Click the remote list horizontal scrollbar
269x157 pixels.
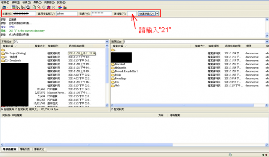click(184, 105)
